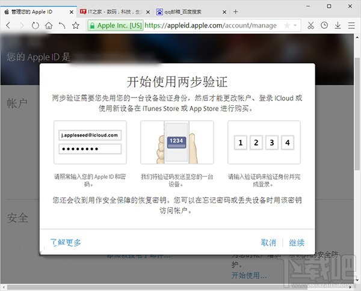This screenshot has width=361, height=291.
Task: Close the 管理您的 Apple ID tab
Action: pyautogui.click(x=72, y=12)
